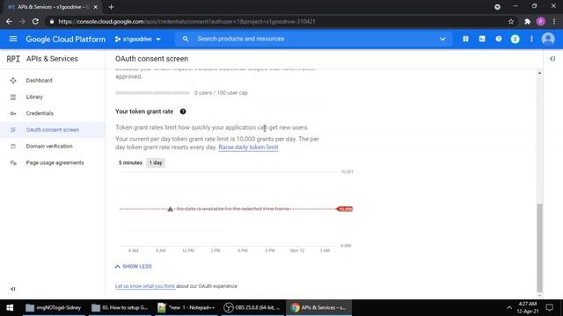Click the Raise daily token limit link

coord(248,147)
